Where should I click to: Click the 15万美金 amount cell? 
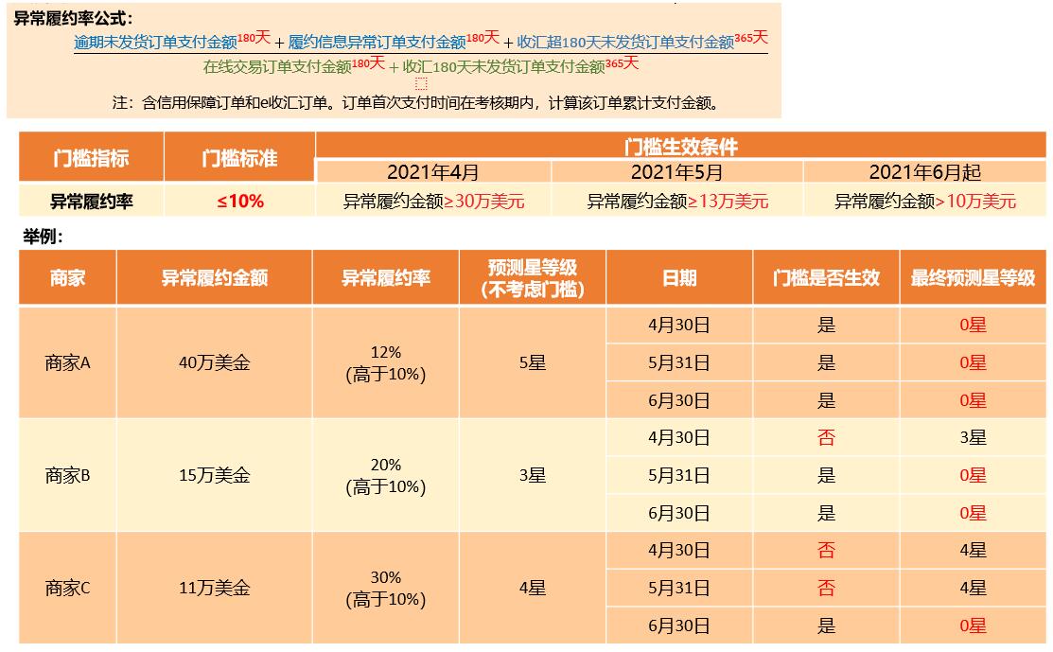214,475
